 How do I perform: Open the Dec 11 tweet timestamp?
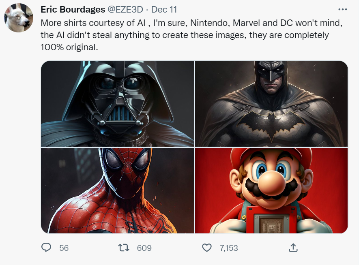tap(163, 10)
